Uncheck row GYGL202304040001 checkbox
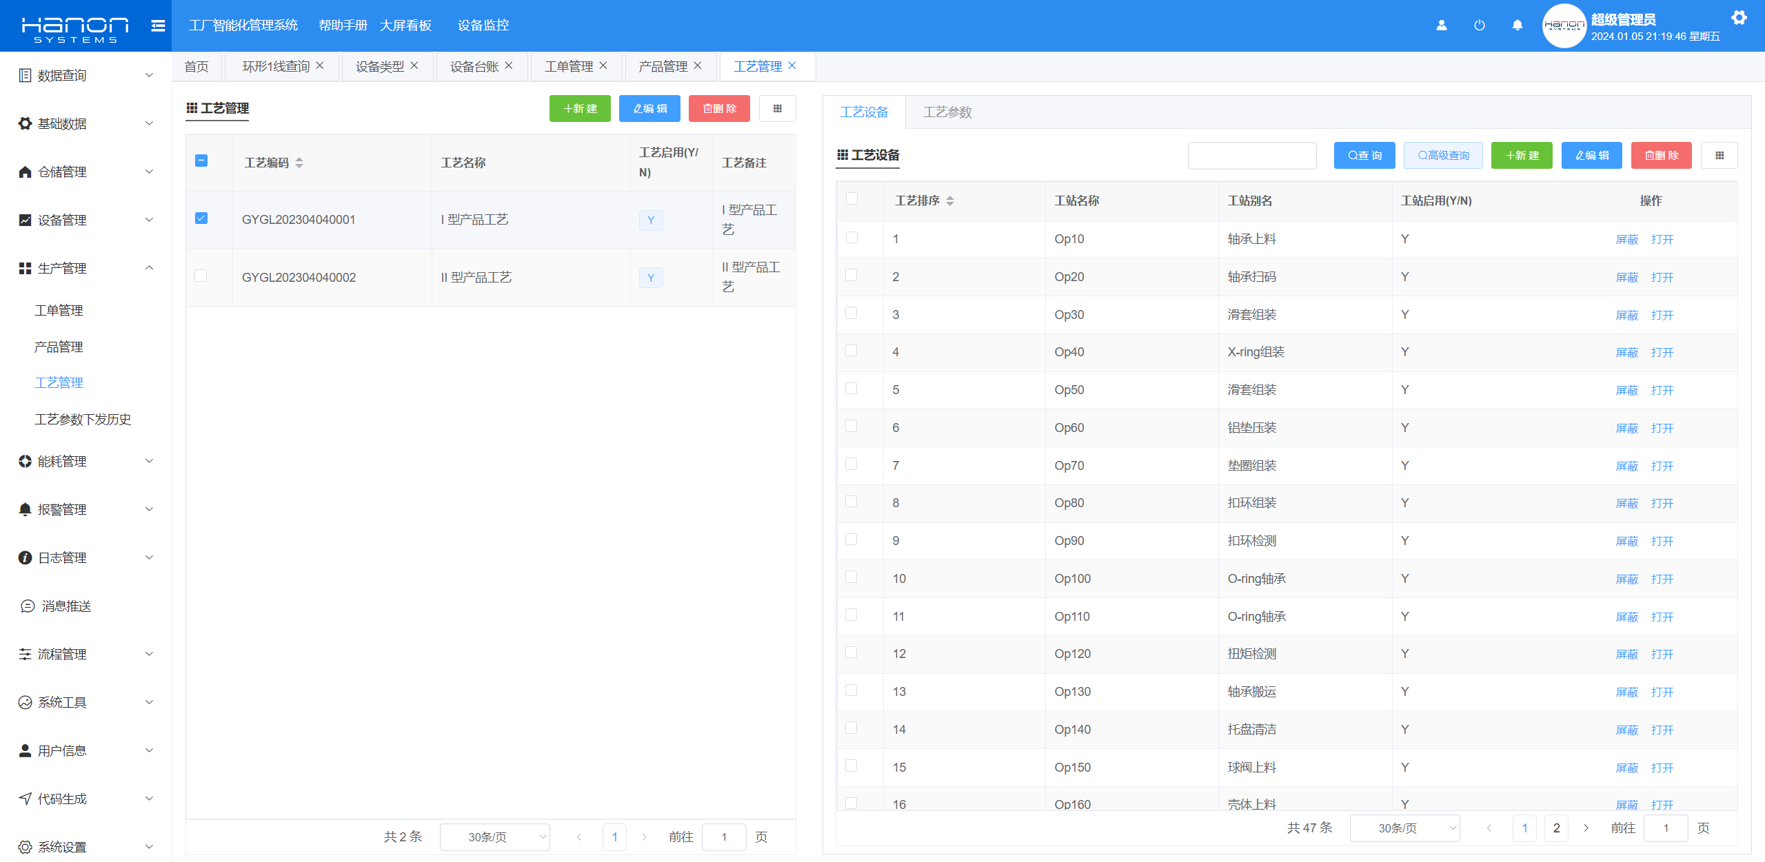This screenshot has height=862, width=1765. tap(201, 218)
